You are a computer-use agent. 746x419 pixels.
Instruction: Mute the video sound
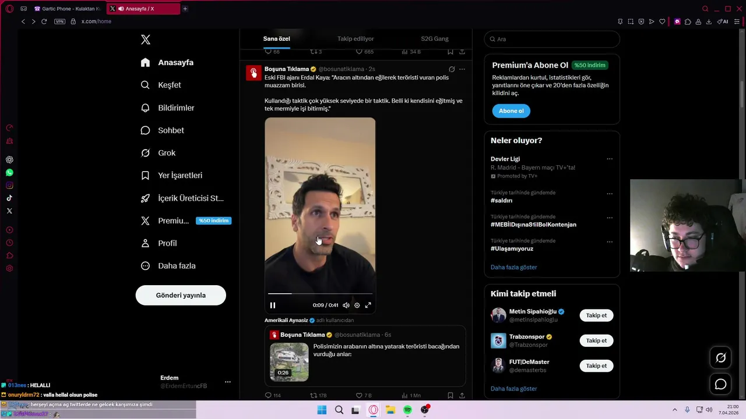tap(346, 305)
